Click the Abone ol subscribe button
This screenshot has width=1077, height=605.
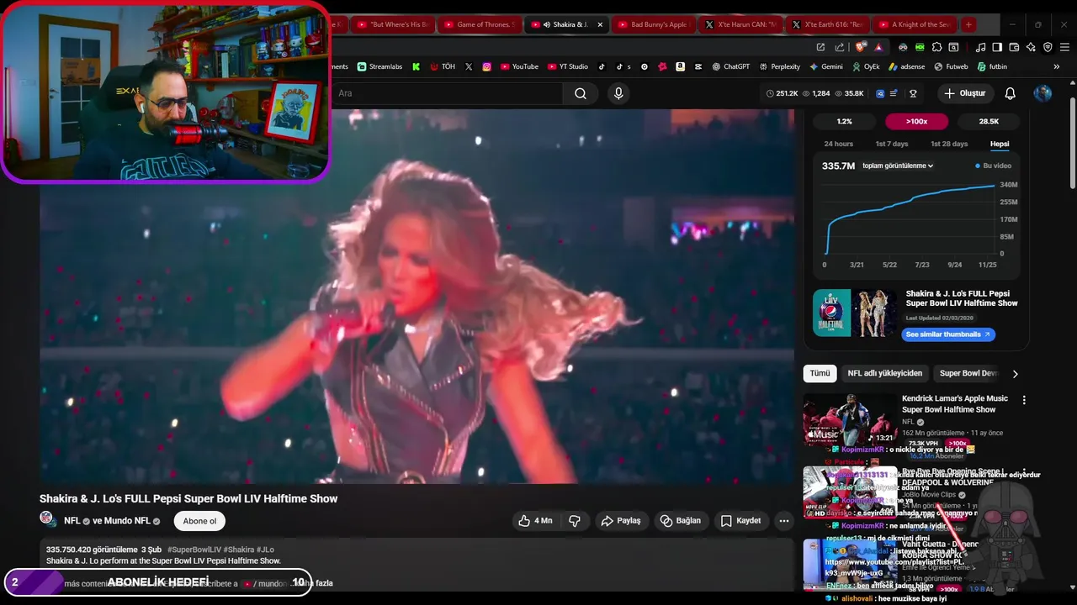pyautogui.click(x=199, y=521)
